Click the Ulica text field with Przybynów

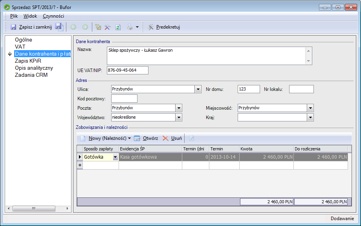tap(153, 89)
